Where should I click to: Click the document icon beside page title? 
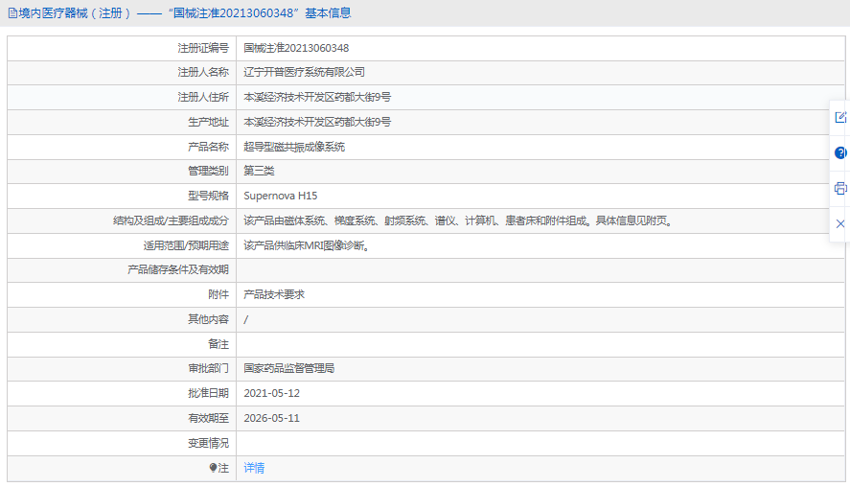(x=12, y=13)
